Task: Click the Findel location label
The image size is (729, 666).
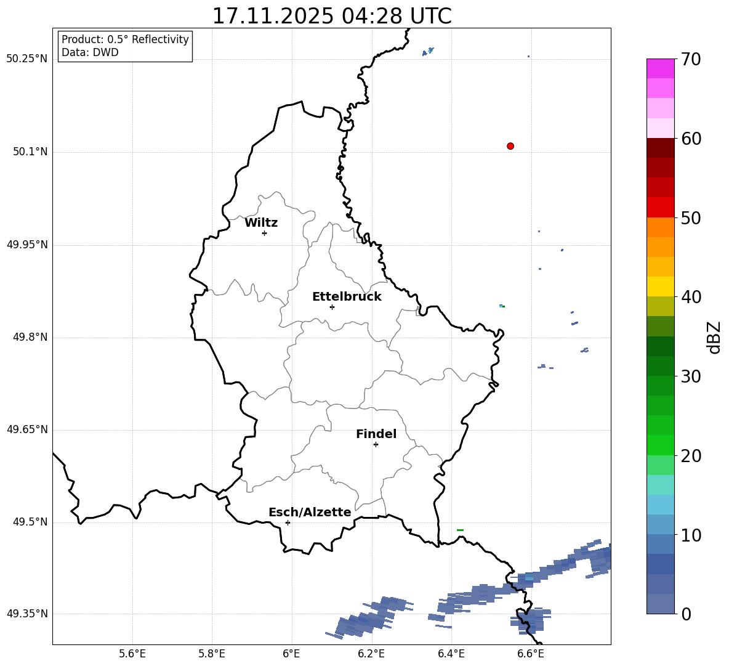Action: point(376,434)
